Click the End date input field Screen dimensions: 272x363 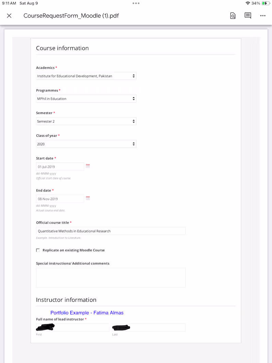60,199
